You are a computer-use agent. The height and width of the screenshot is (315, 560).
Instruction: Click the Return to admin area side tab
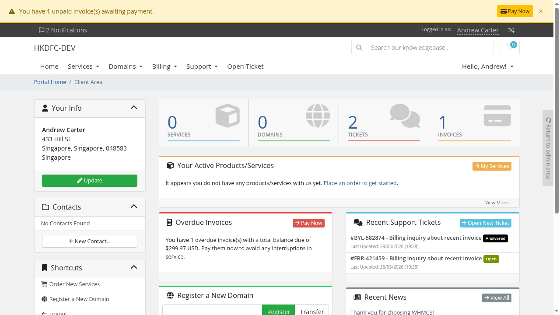pyautogui.click(x=548, y=148)
